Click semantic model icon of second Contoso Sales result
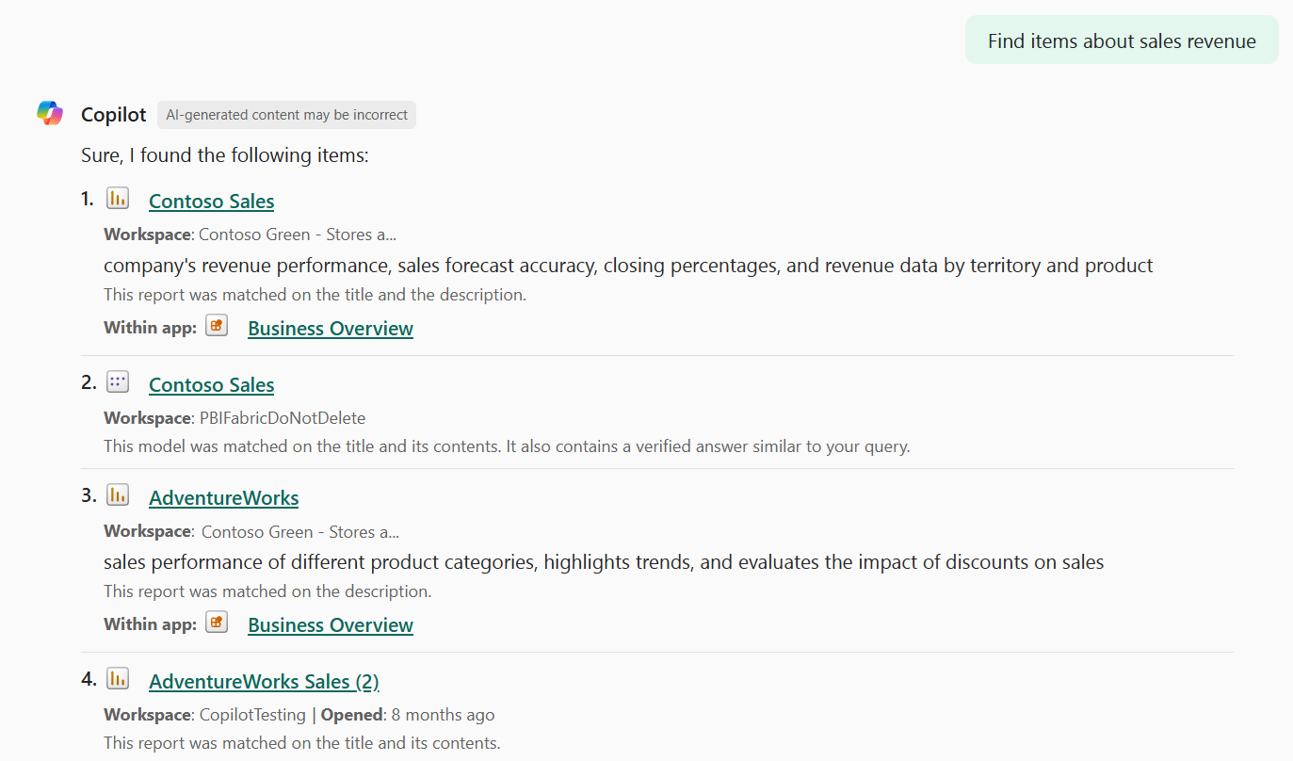The image size is (1293, 761). 118,381
